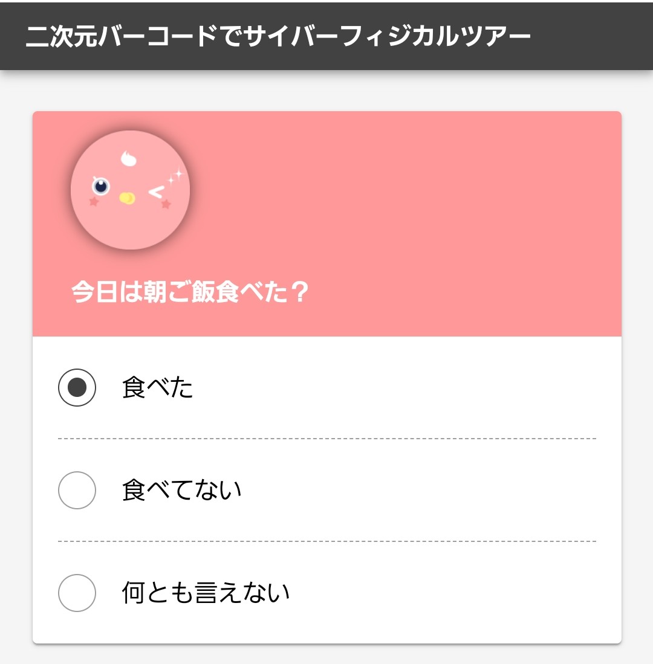
Task: Click the dashed separator below 食べてない
Action: (327, 541)
